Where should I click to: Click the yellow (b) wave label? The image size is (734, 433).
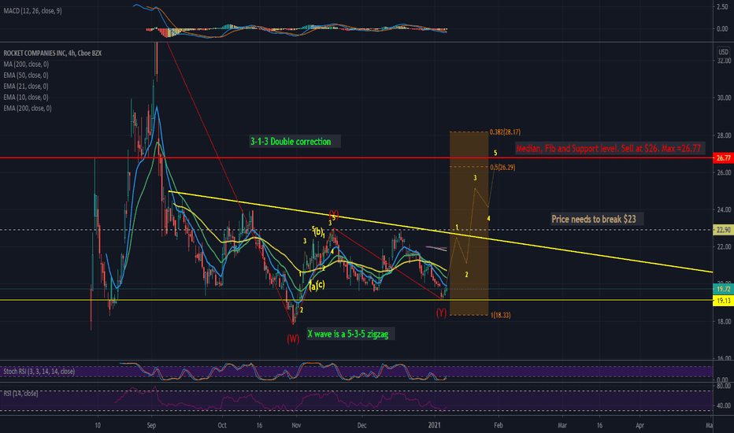pyautogui.click(x=319, y=231)
